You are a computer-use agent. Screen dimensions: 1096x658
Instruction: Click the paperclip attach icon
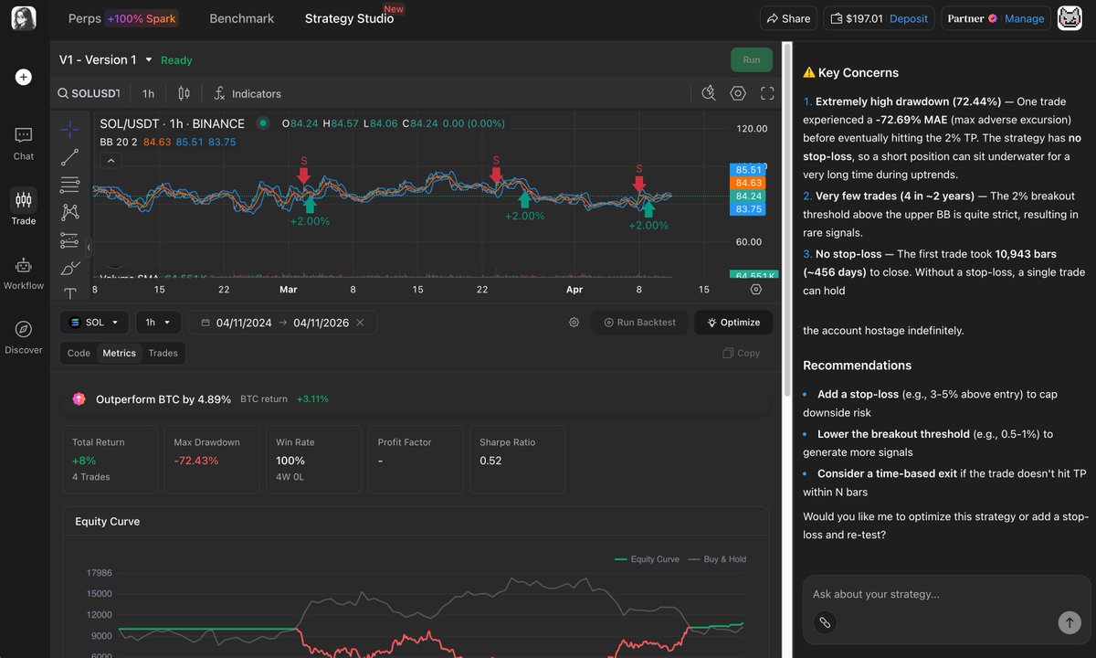[824, 622]
